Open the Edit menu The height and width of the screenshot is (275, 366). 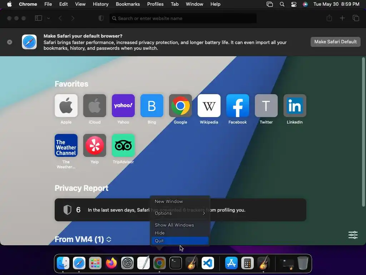point(63,4)
